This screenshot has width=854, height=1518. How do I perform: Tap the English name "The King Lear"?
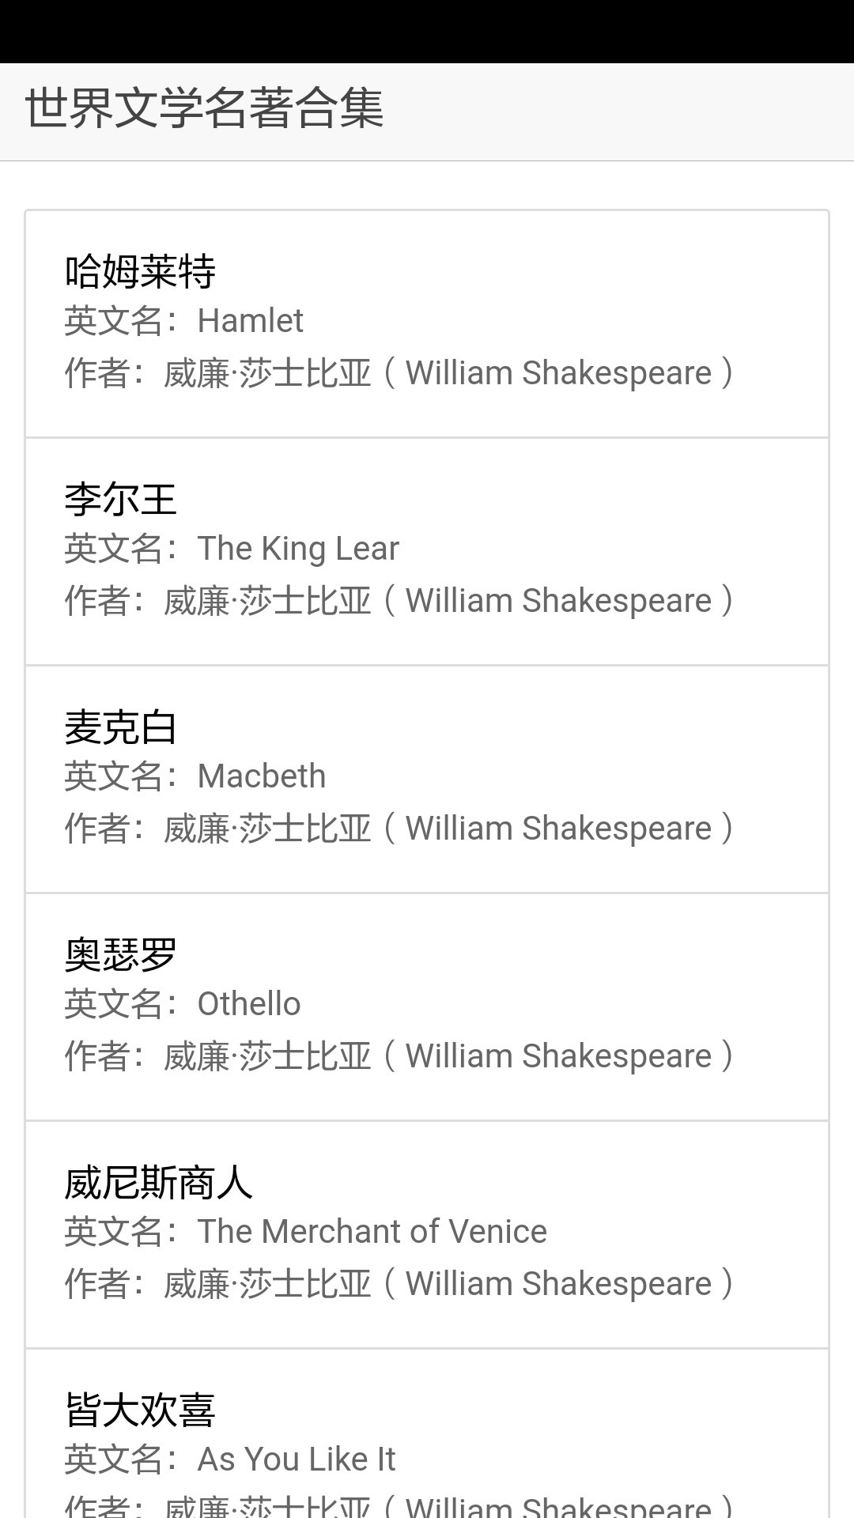[x=298, y=549]
